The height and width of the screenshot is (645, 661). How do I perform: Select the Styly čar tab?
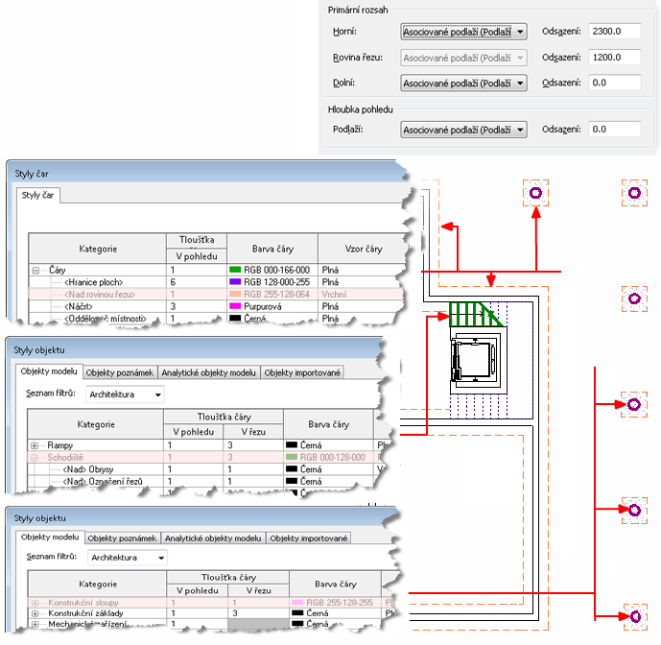point(38,195)
